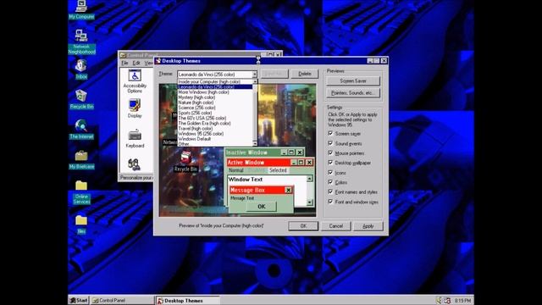
Task: Toggle Font and window sizes checkbox
Action: [330, 202]
